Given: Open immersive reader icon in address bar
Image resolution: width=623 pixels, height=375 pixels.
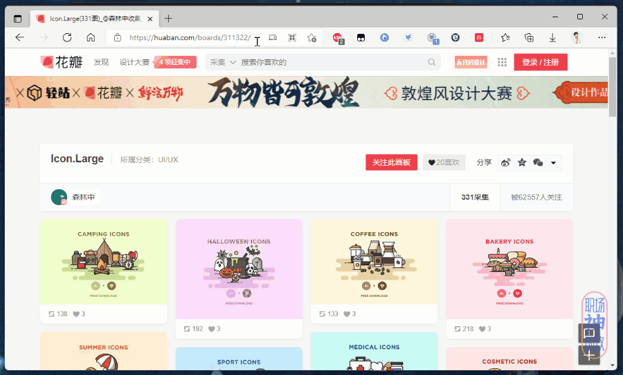Looking at the screenshot, I should [273, 38].
